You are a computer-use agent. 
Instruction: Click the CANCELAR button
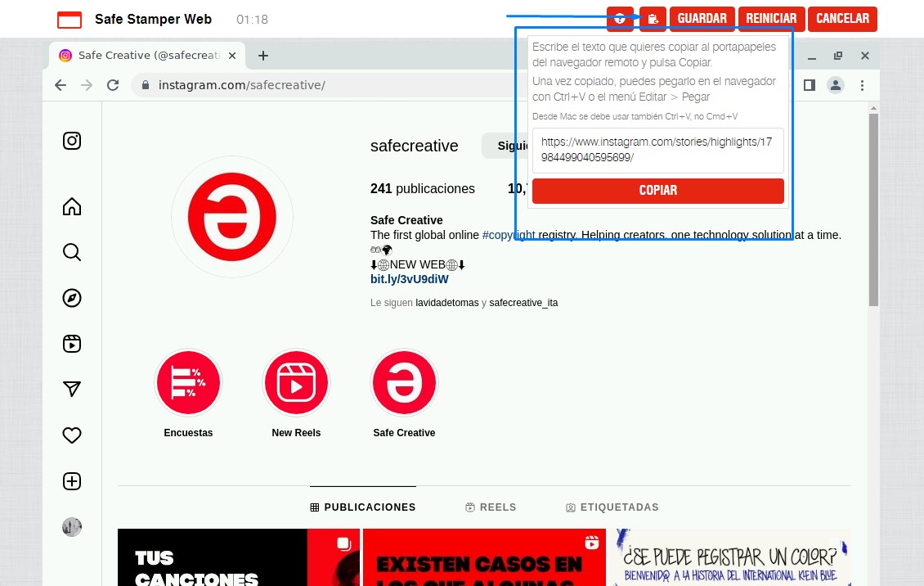842,19
